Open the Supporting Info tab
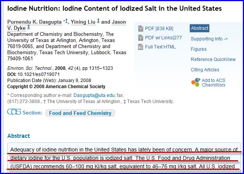Image resolution: width=244 pixels, height=174 pixels. 209,39
